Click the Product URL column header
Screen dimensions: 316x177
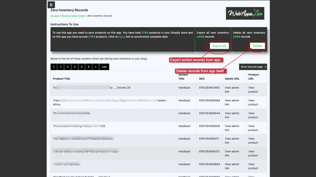pyautogui.click(x=254, y=77)
